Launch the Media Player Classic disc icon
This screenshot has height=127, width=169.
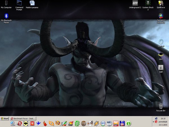(109, 123)
